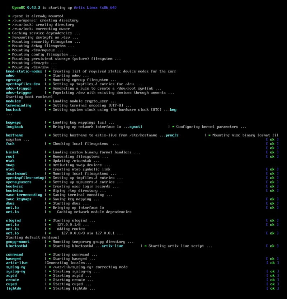Image resolution: width=287 pixels, height=299 pixels.
Task: Click the '127.0.0.1/8' address text
Action: click(x=69, y=225)
